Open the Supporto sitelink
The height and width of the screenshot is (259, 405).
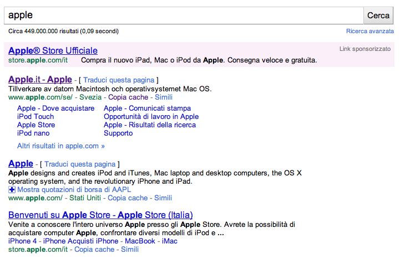[118, 133]
